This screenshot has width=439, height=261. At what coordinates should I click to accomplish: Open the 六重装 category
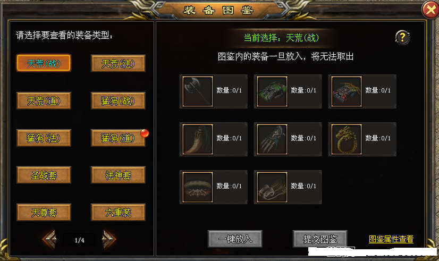pyautogui.click(x=118, y=213)
